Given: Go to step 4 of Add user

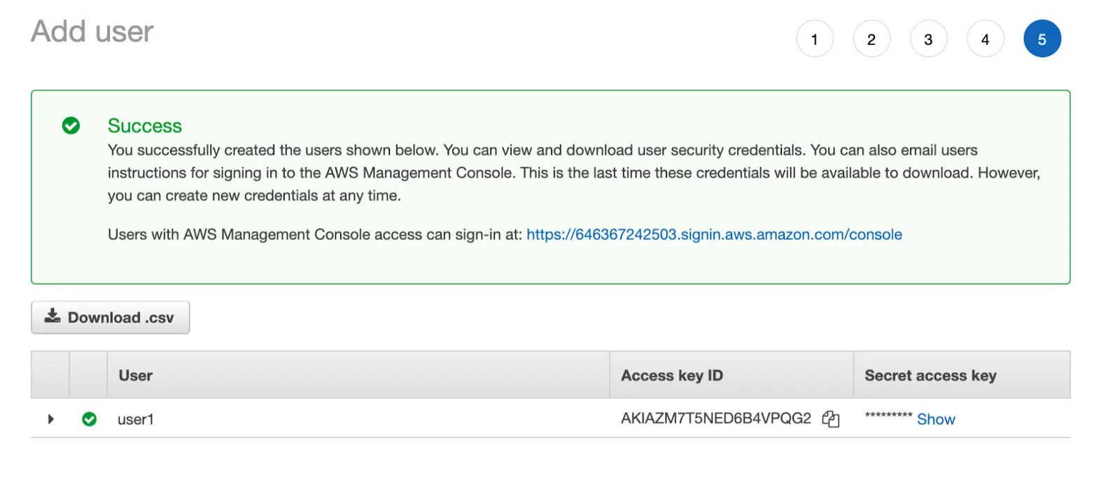Looking at the screenshot, I should point(985,39).
